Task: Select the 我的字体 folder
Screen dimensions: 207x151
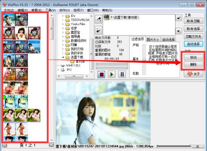Action: pyautogui.click(x=77, y=53)
